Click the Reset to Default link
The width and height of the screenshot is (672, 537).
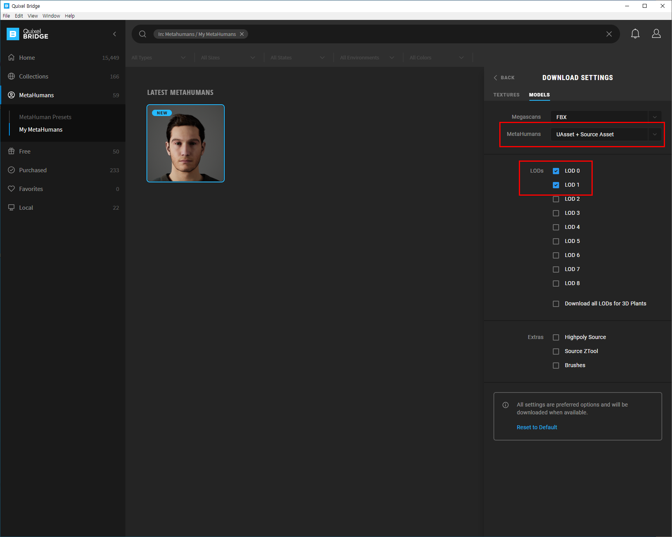(x=537, y=427)
